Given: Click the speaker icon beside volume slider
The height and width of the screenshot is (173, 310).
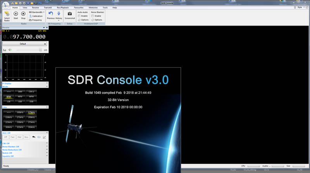Looking at the screenshot, I should tap(10, 50).
